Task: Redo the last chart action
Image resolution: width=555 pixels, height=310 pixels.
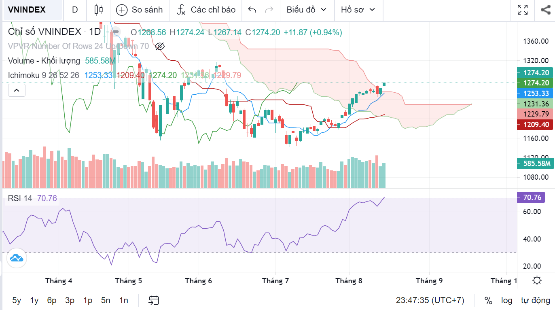Action: pos(269,10)
